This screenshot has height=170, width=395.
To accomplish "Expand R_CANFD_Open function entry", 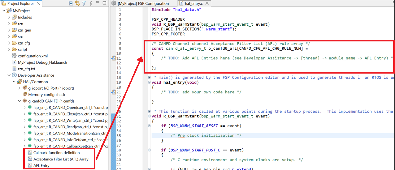I will tap(25, 108).
